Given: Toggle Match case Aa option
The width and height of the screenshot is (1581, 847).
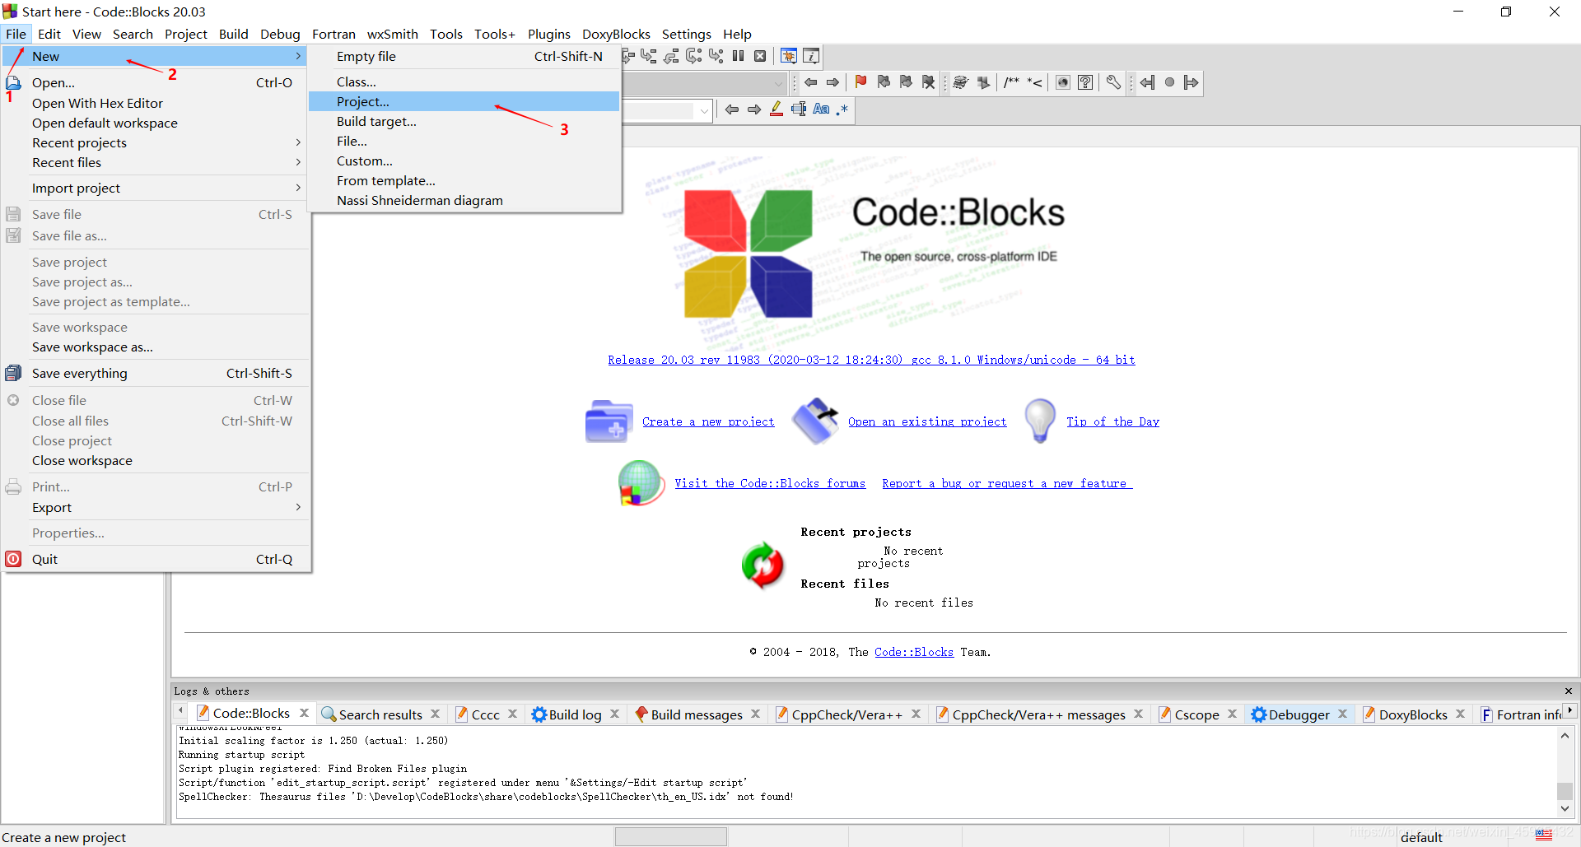Looking at the screenshot, I should point(821,109).
